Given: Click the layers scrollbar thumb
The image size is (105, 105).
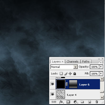Looking at the screenshot, I should click(x=102, y=92).
